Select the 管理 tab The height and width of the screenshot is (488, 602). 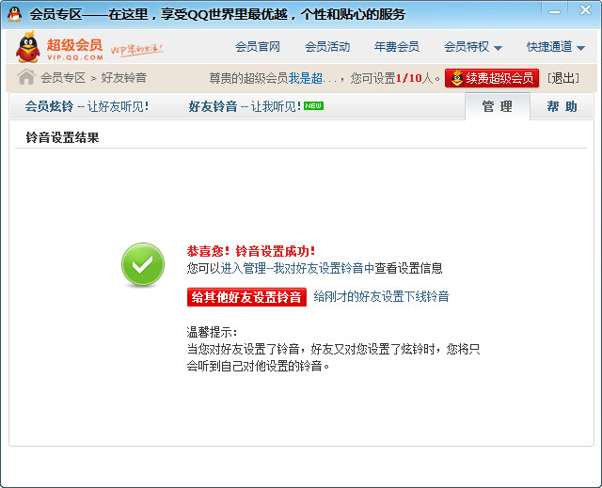498,106
